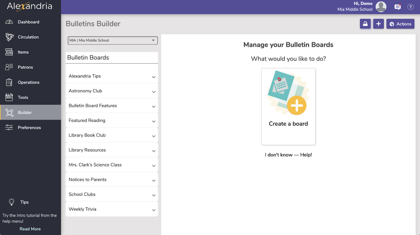The image size is (420, 235).
Task: Expand the Astronomy Club board
Action: coord(153,91)
